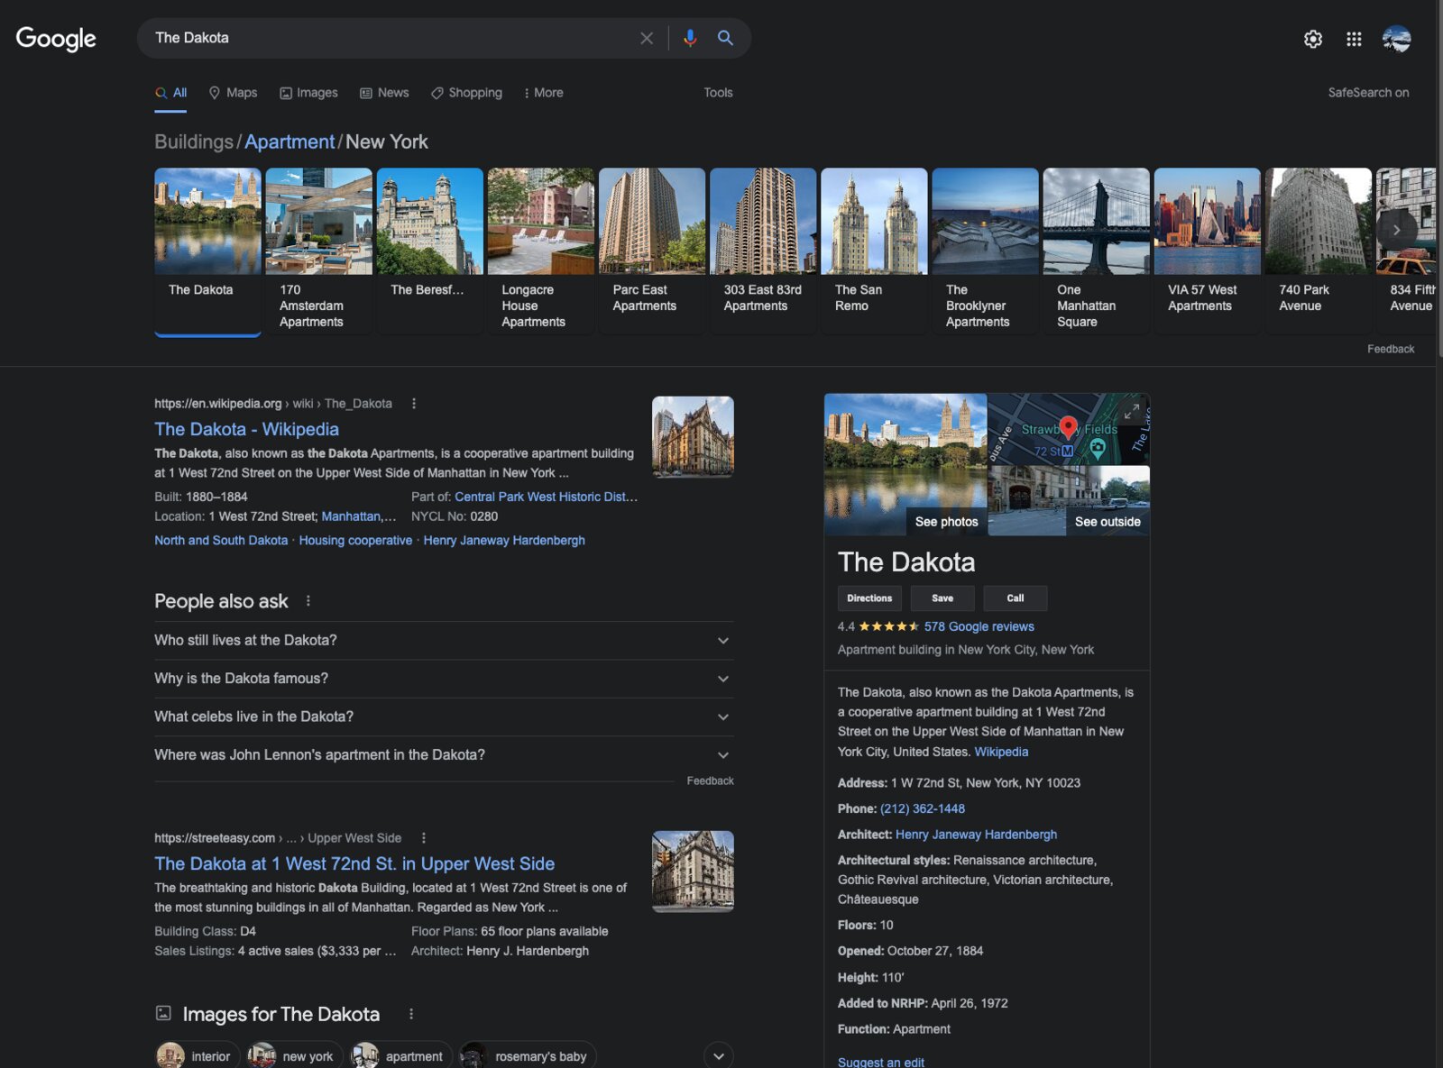Select 740 Park Avenue card
1443x1068 pixels.
[1319, 251]
